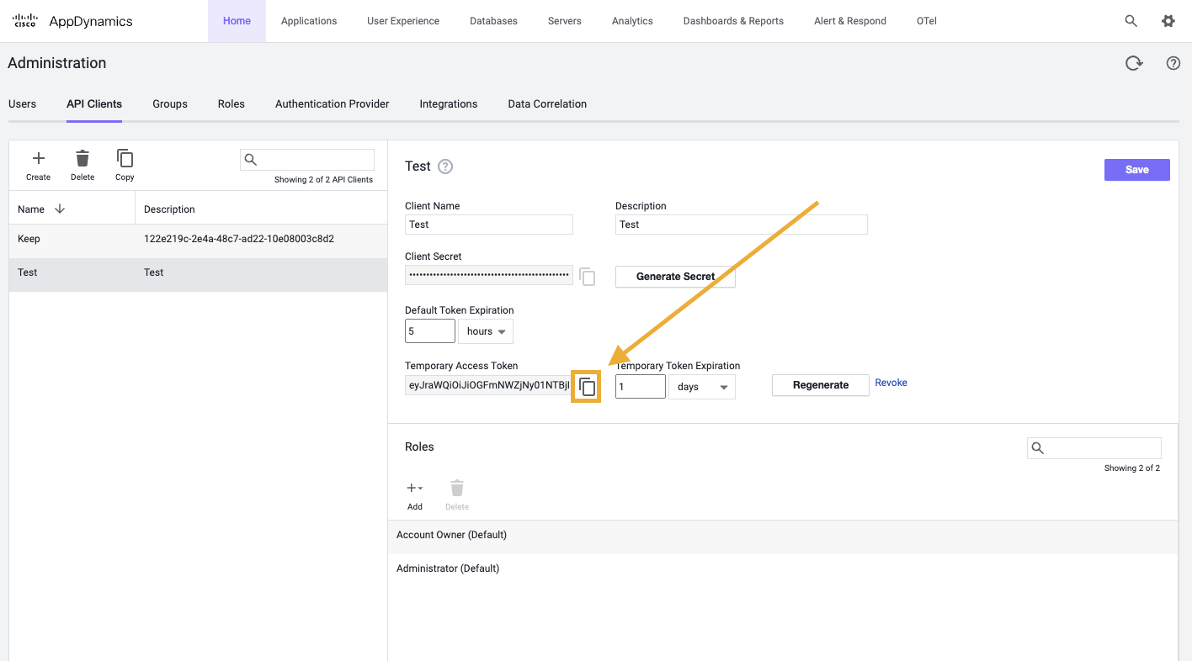Copy the Client Secret to clipboard
This screenshot has height=661, width=1192.
tap(588, 277)
